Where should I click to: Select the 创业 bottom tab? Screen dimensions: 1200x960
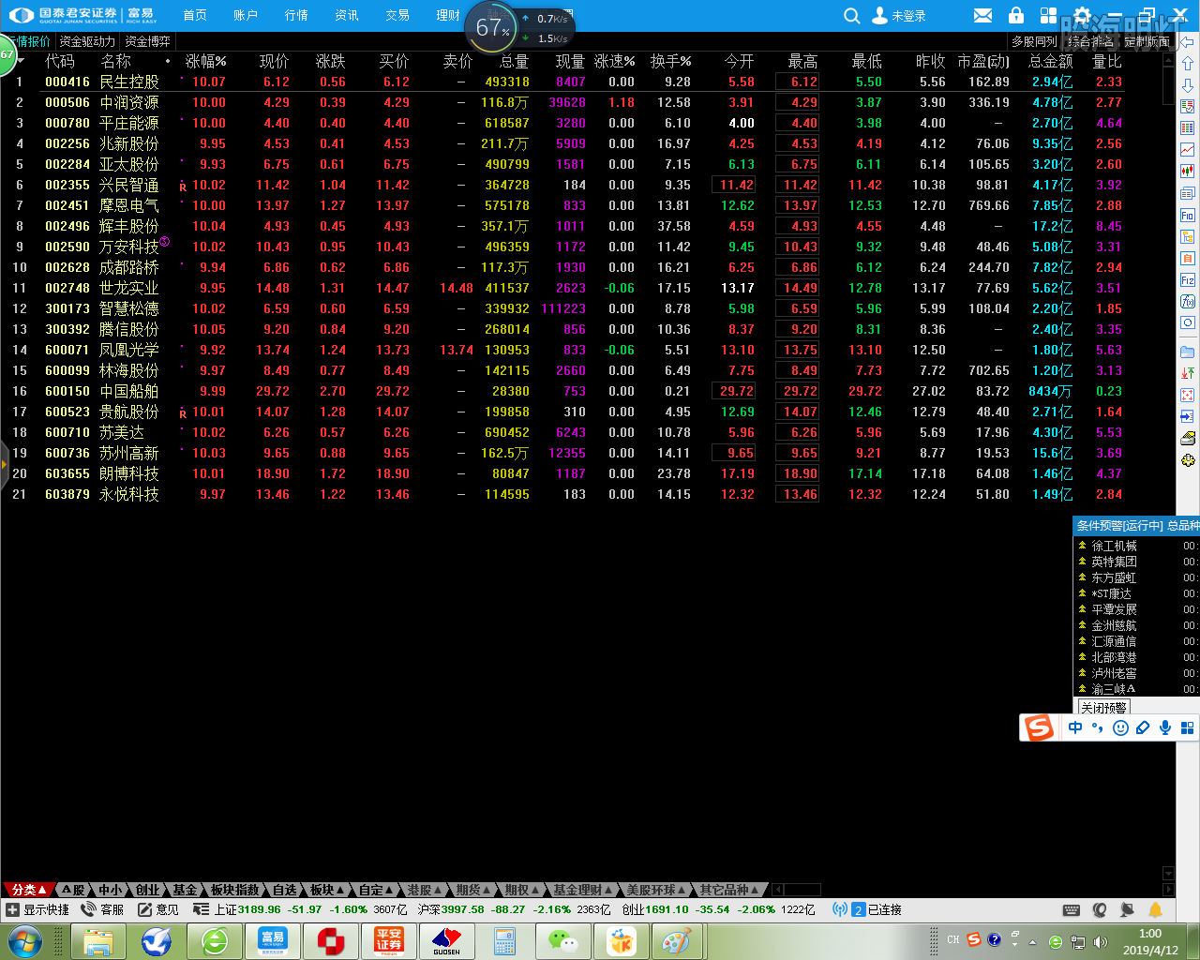[x=147, y=890]
